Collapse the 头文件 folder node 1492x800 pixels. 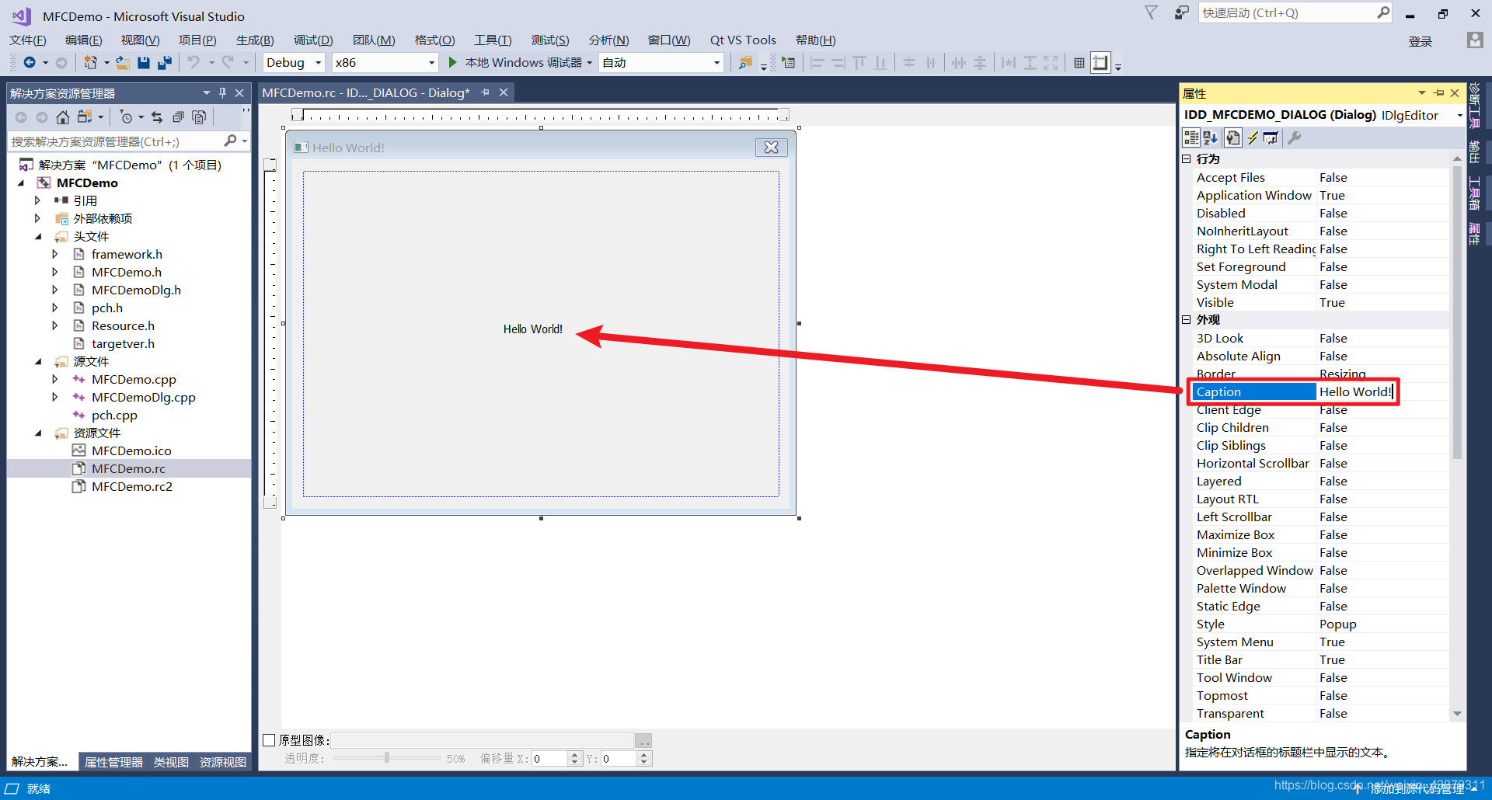[38, 236]
